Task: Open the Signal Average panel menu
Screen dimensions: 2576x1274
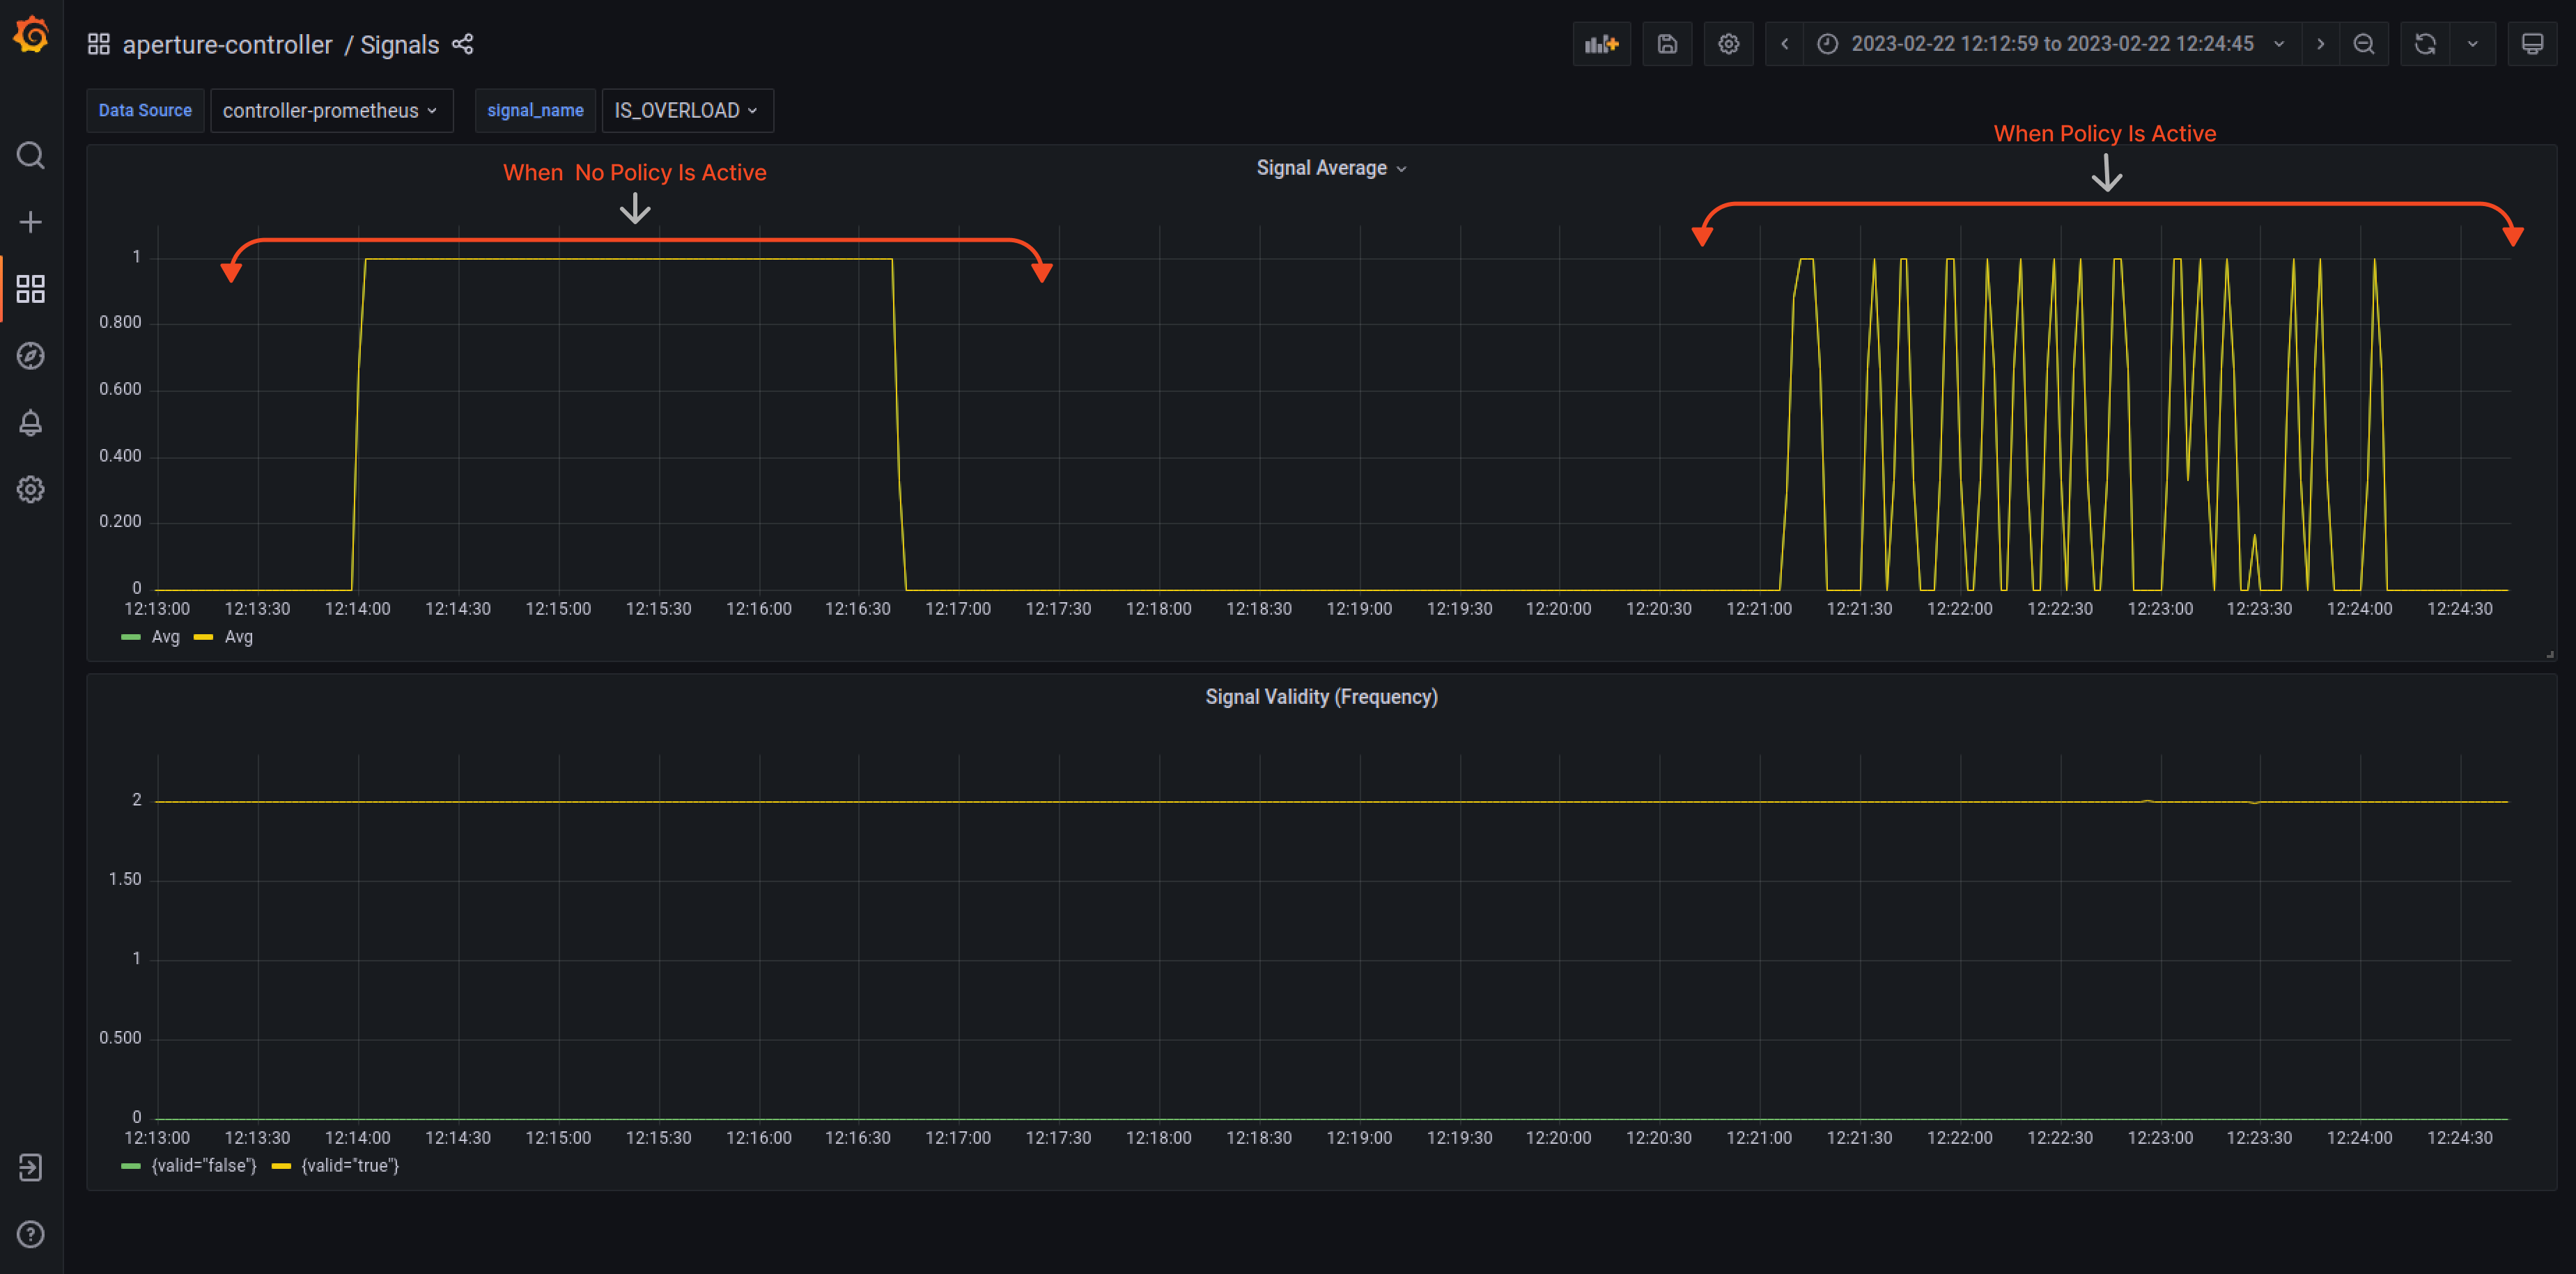Action: 1331,168
